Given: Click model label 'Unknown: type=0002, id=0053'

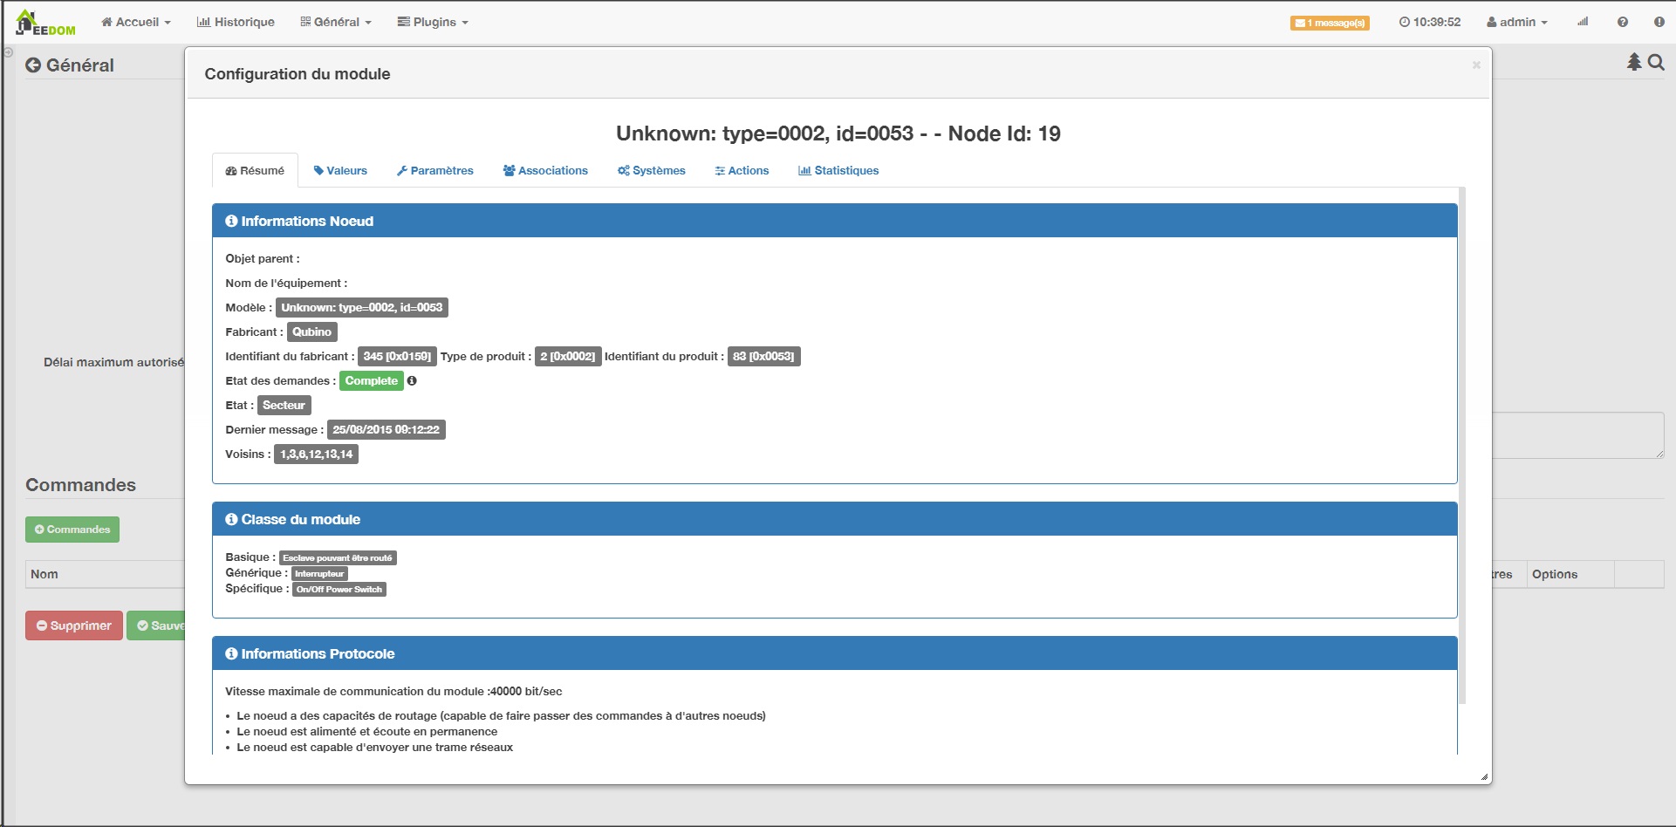Looking at the screenshot, I should click(362, 307).
